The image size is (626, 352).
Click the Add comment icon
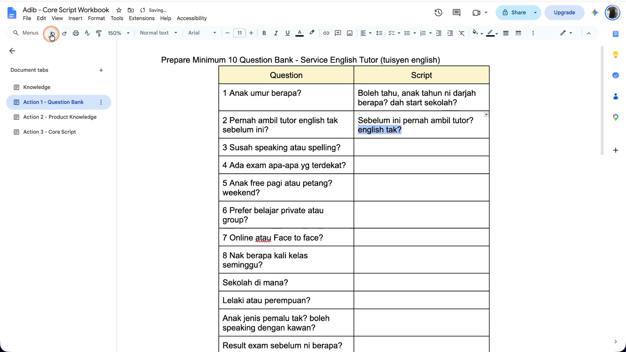pos(338,33)
